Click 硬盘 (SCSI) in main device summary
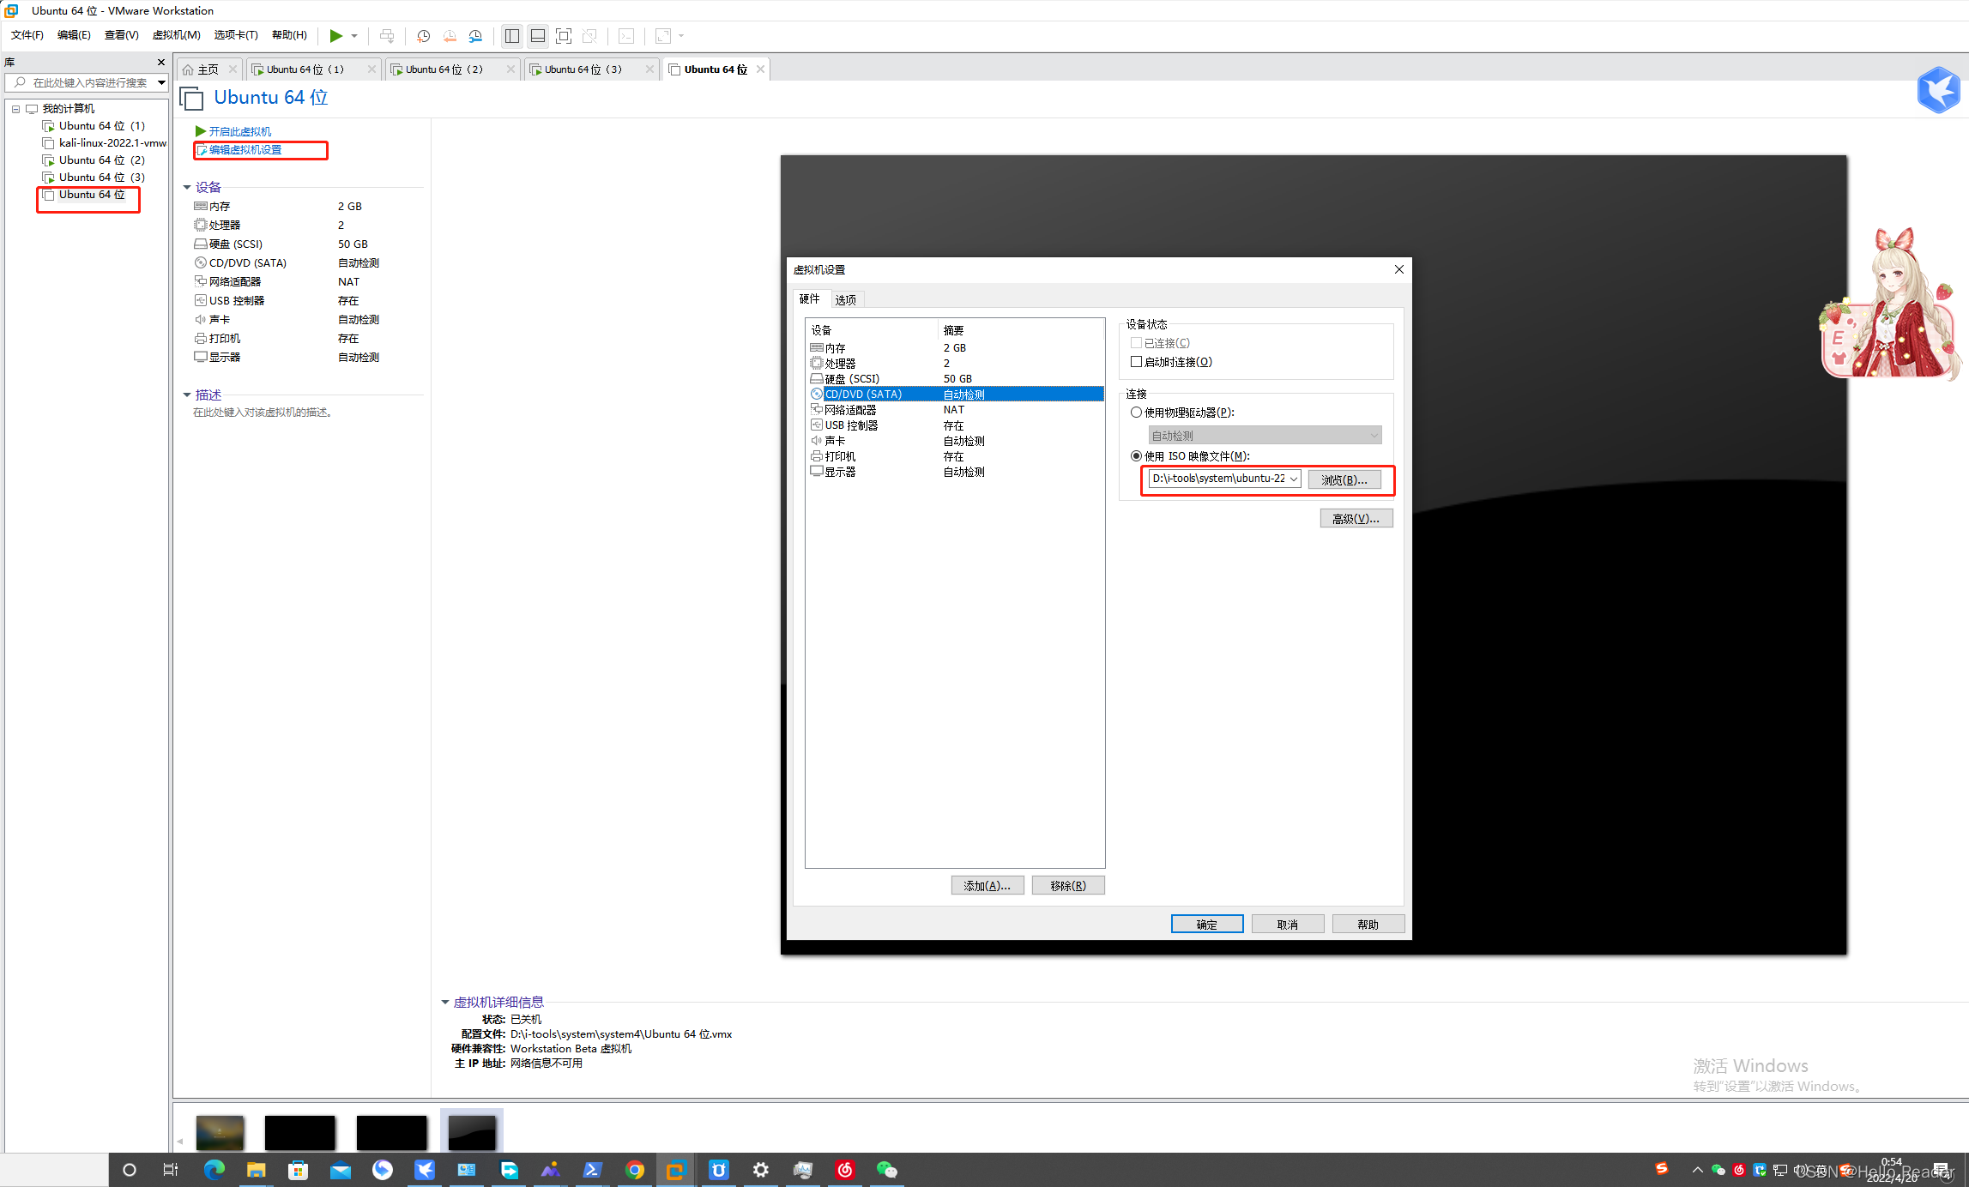The height and width of the screenshot is (1187, 1969). click(x=236, y=244)
